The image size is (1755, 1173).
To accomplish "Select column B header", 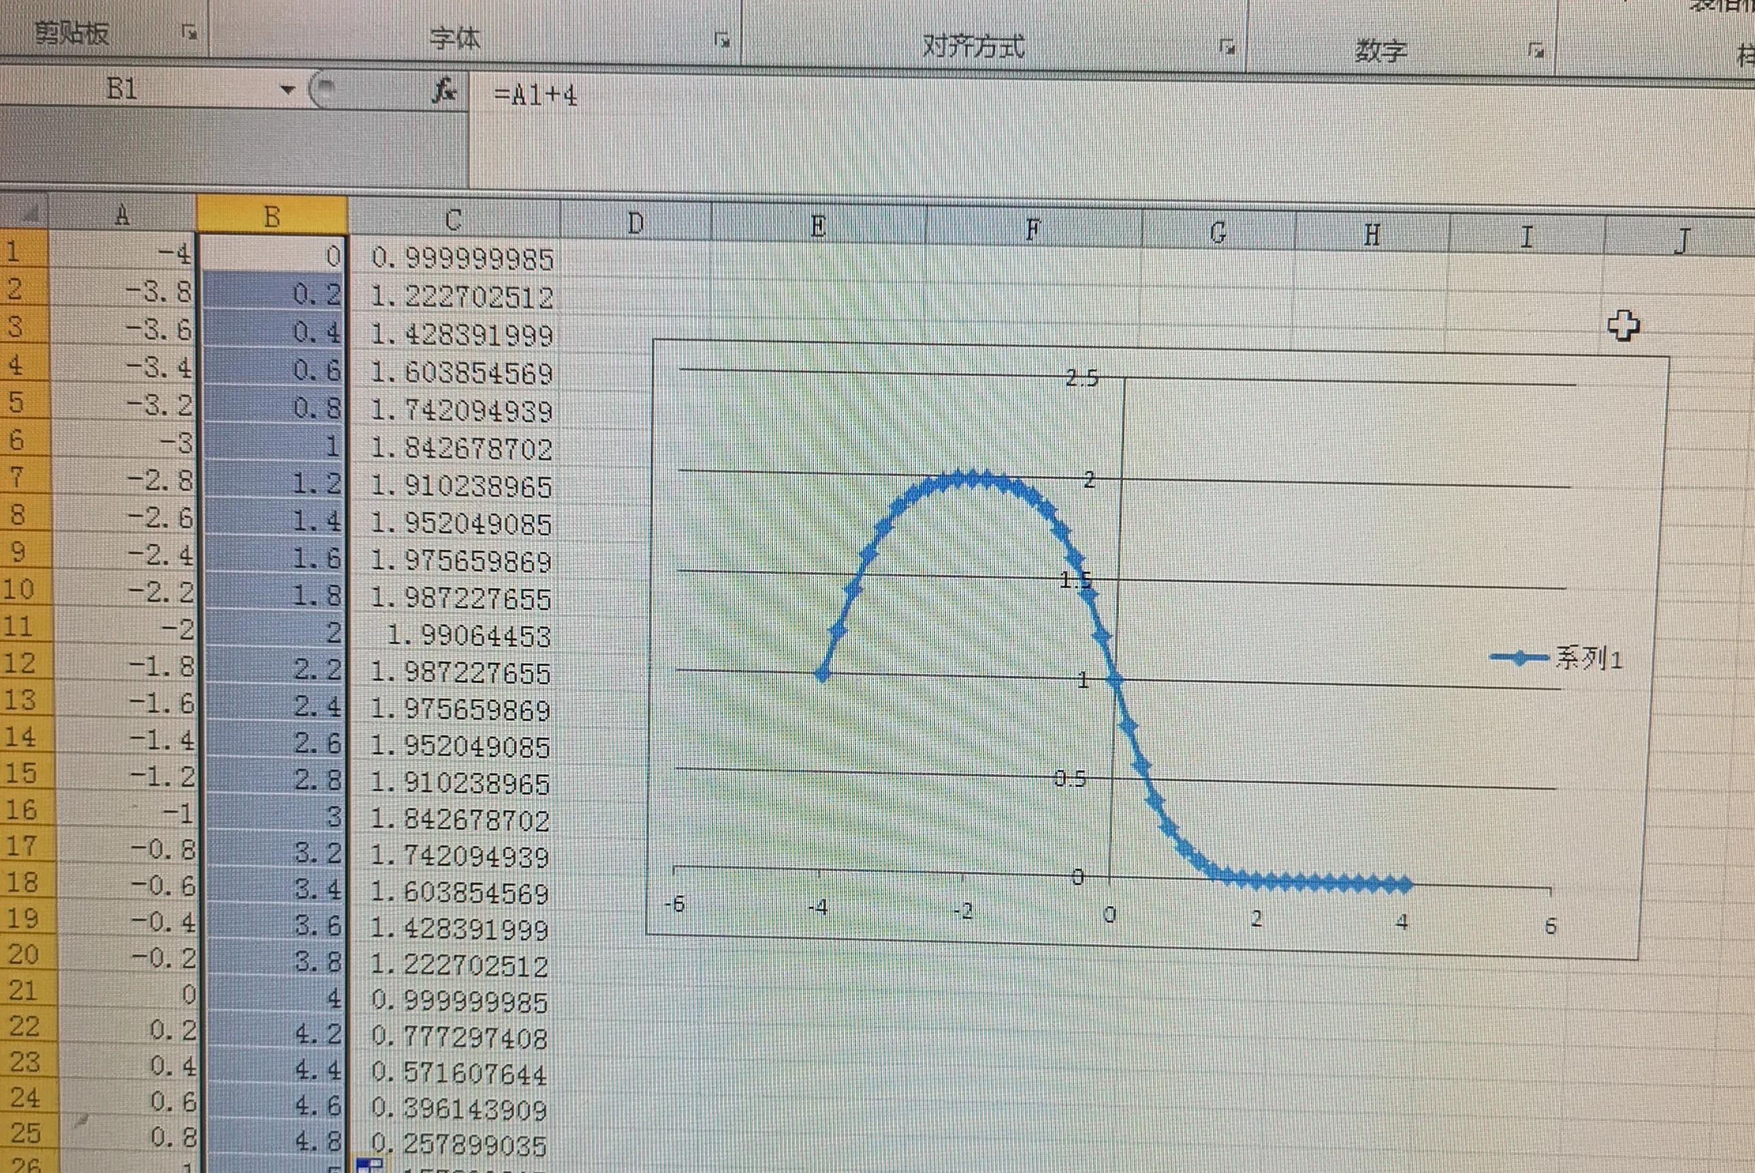I will coord(272,216).
